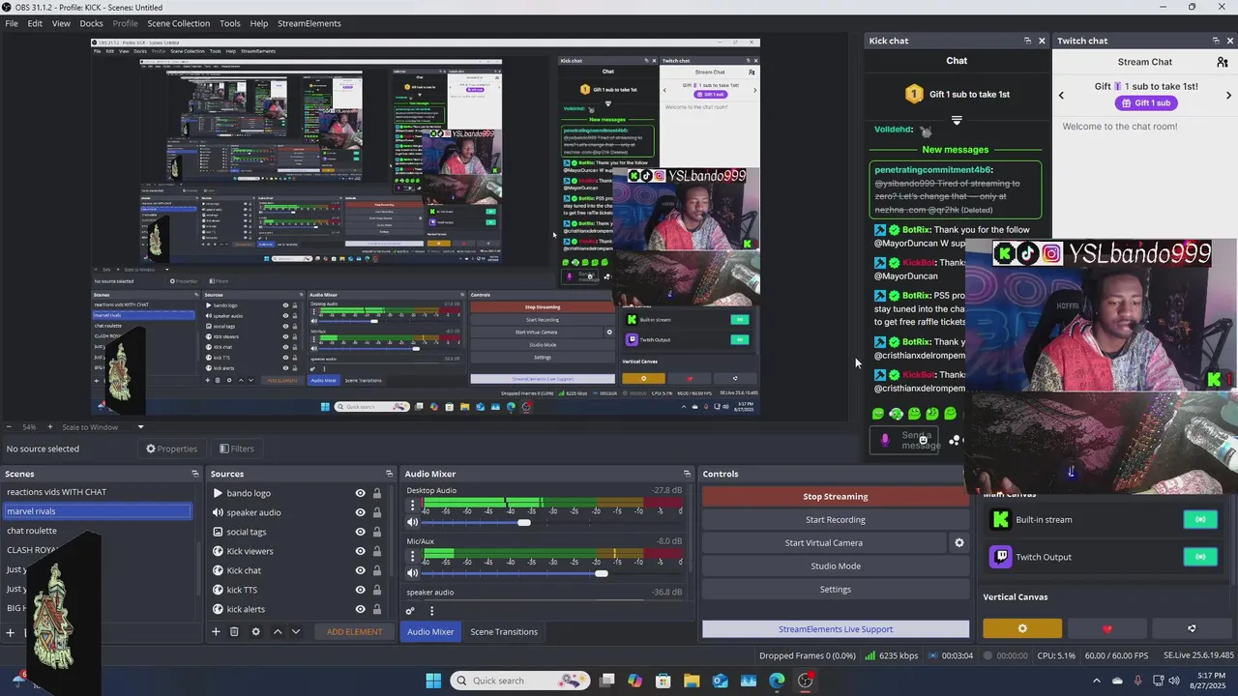Open Audio Mixer three-dot menu at bottom
Screen dimensions: 1238x696
pyautogui.click(x=431, y=610)
